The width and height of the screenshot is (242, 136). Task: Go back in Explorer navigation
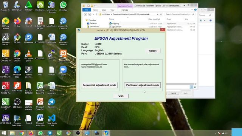[85, 14]
